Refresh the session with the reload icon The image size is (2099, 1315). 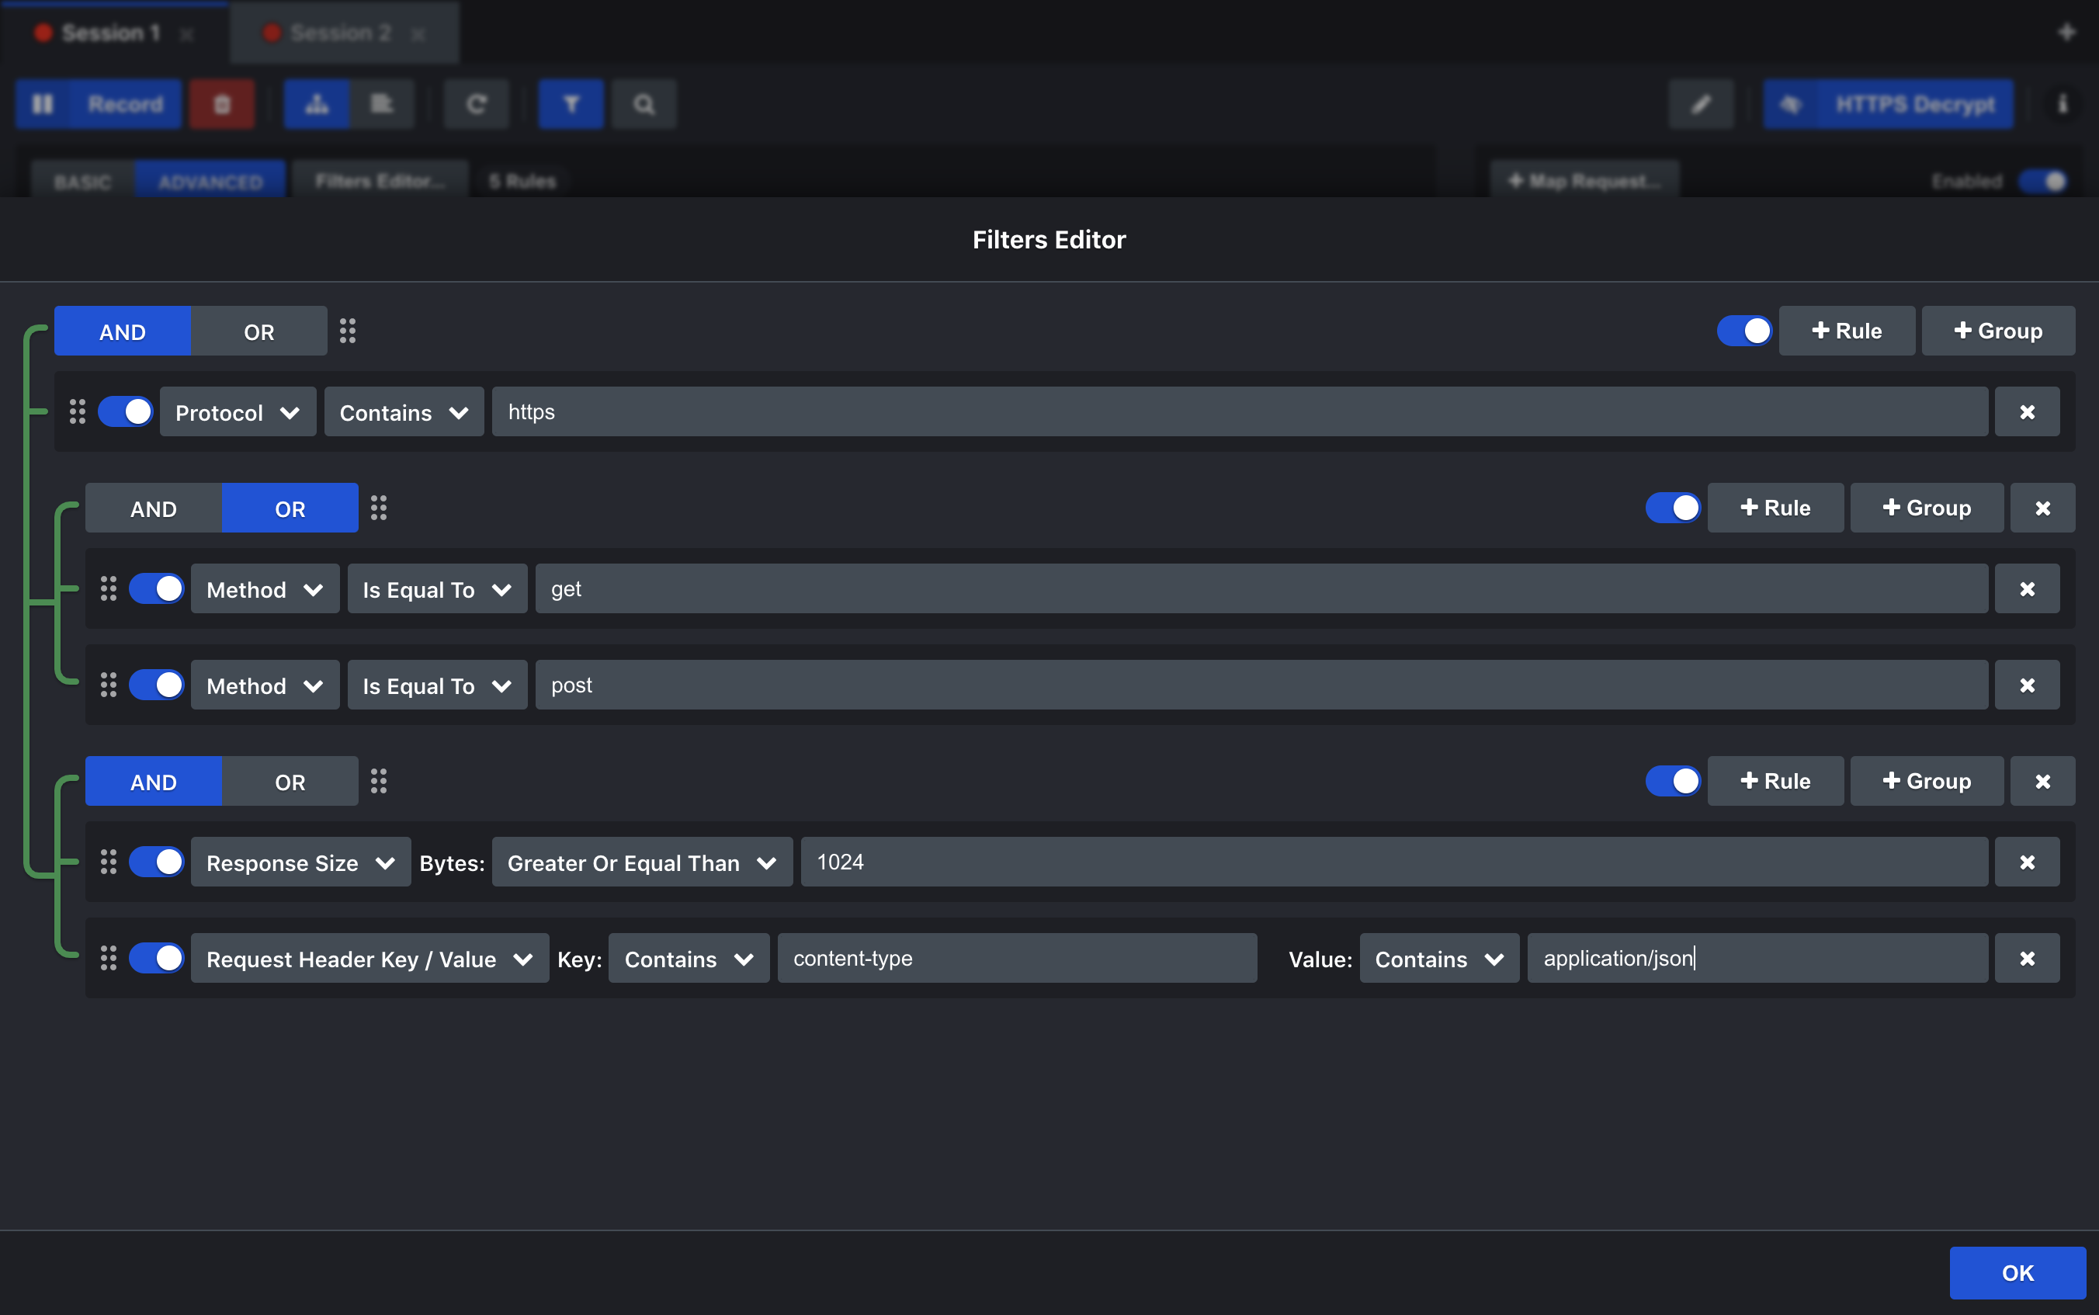pos(477,103)
